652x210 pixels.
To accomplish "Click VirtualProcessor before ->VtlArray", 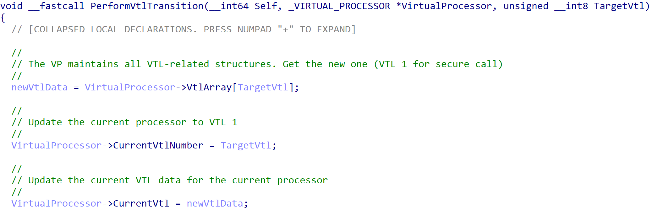I will 130,87.
